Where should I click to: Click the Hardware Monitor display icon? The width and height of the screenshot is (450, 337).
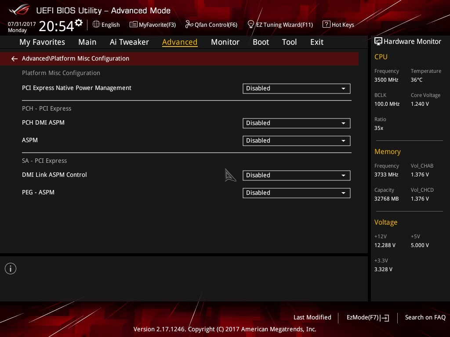[378, 41]
